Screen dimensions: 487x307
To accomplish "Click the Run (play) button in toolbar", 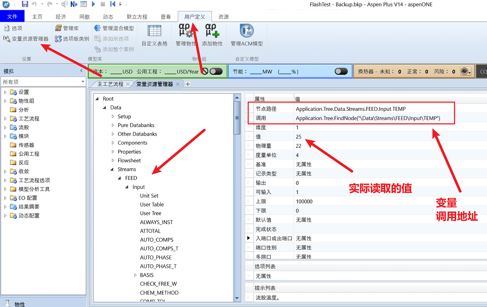I will pos(93,4).
